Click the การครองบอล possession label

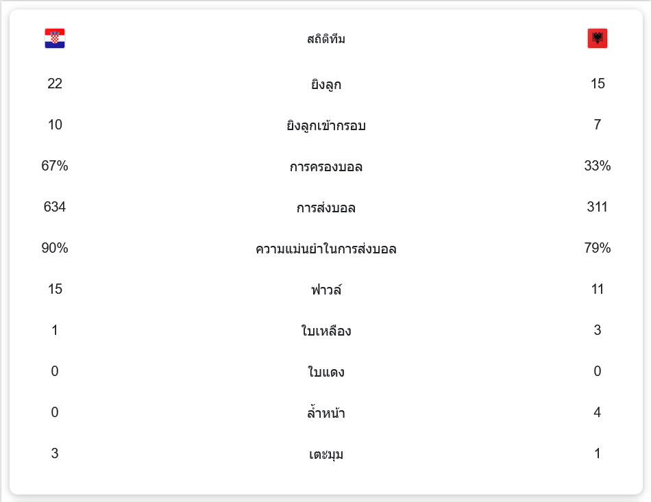[326, 166]
